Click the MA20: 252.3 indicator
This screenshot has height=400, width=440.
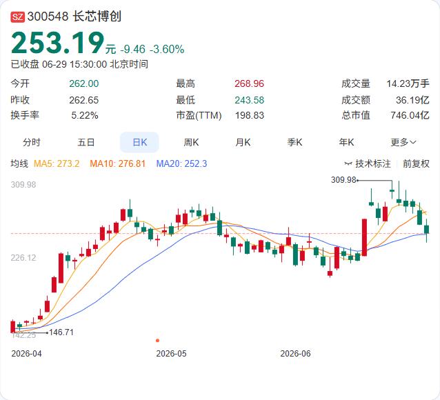pos(181,163)
